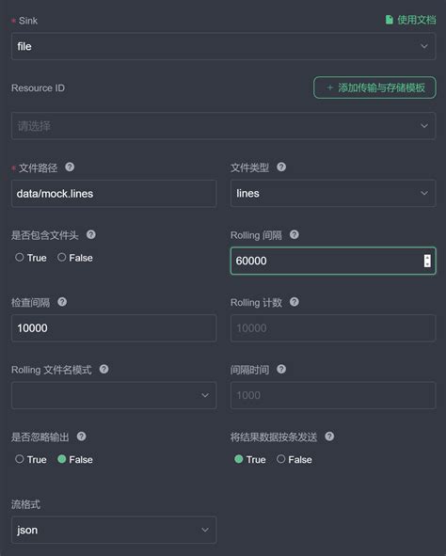
Task: Click the help icon beside 文件路径
Action: coord(70,167)
